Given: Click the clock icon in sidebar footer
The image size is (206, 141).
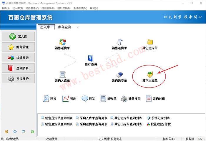Looking at the screenshot, I should pos(15,132).
